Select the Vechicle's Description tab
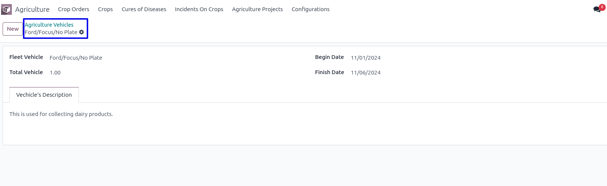The height and width of the screenshot is (186, 607). [x=44, y=95]
